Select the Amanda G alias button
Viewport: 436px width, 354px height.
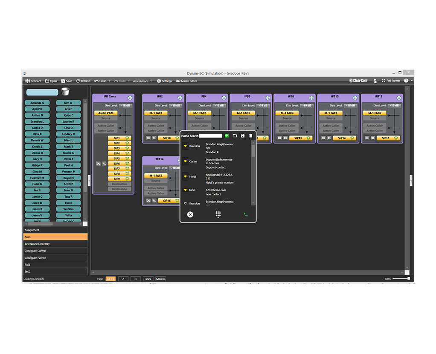coord(37,102)
